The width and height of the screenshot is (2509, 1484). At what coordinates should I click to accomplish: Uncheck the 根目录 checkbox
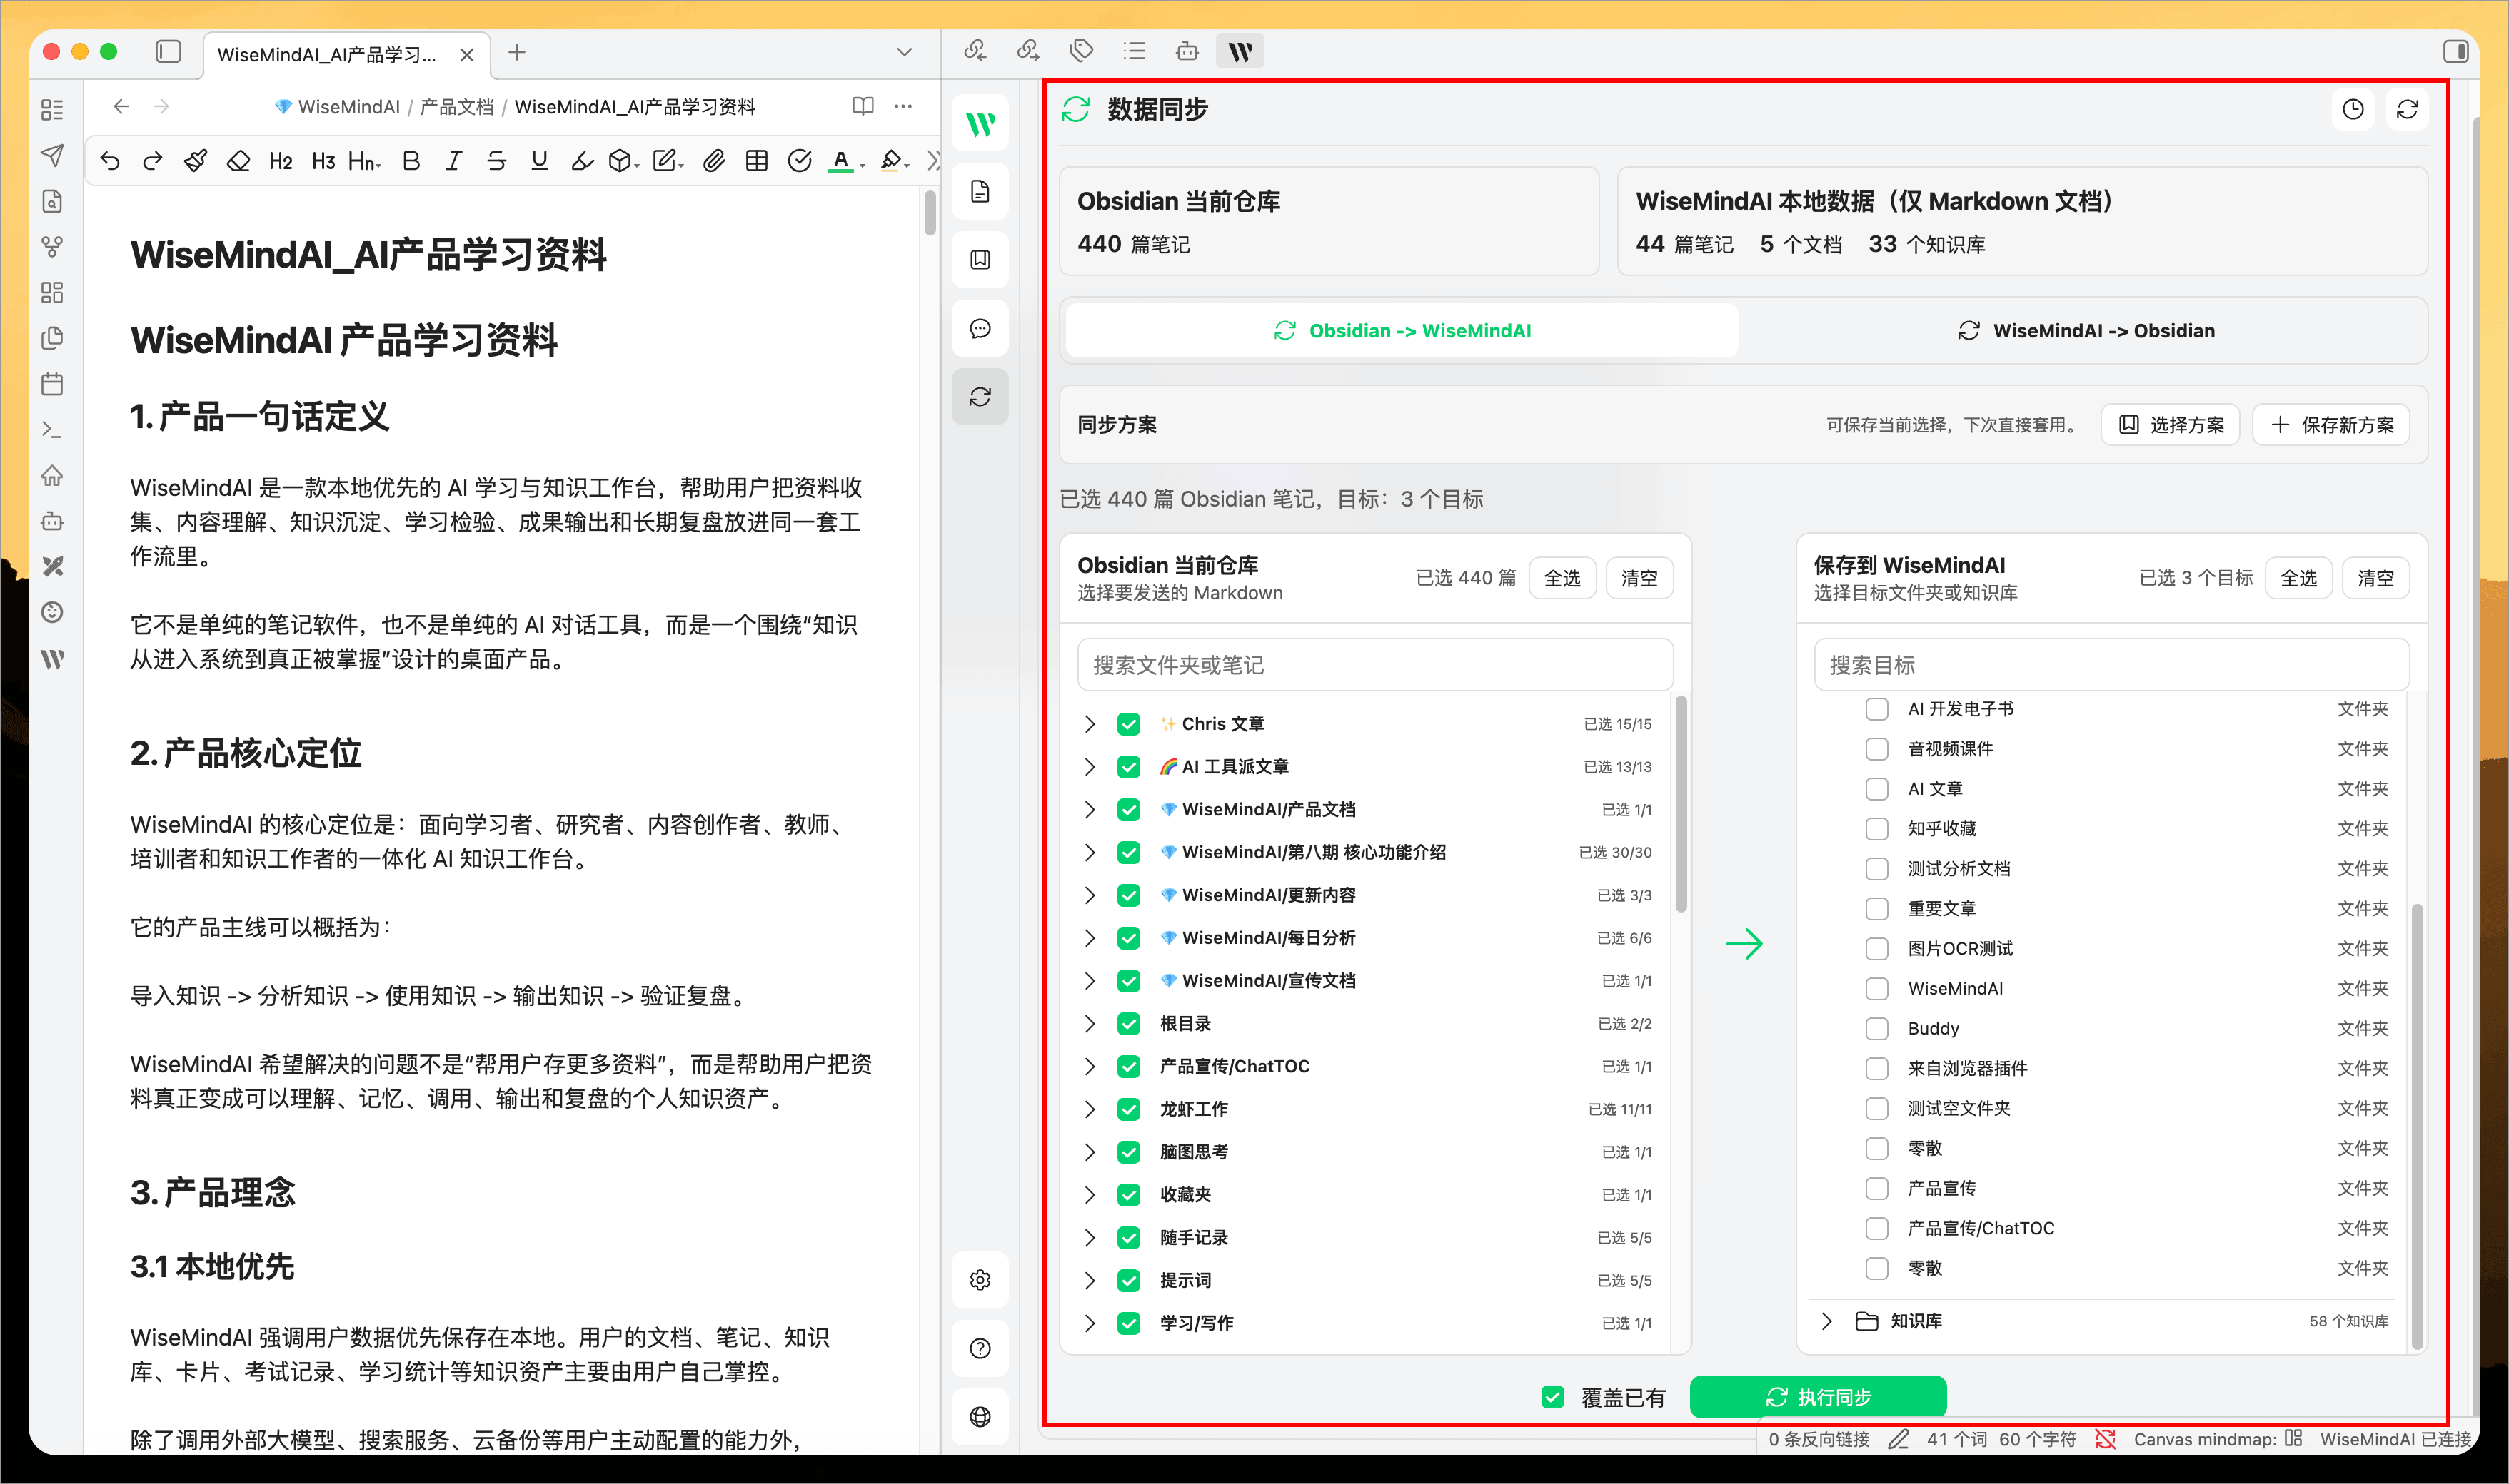pos(1128,1024)
